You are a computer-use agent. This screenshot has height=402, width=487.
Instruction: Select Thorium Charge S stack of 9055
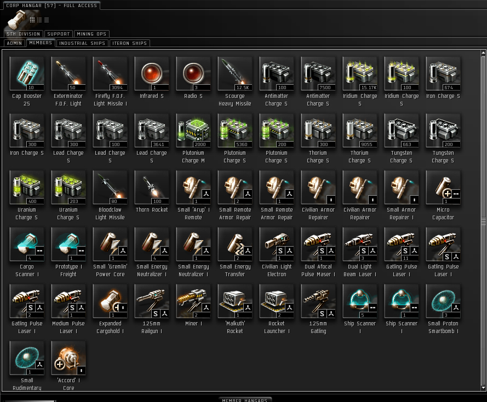click(360, 131)
